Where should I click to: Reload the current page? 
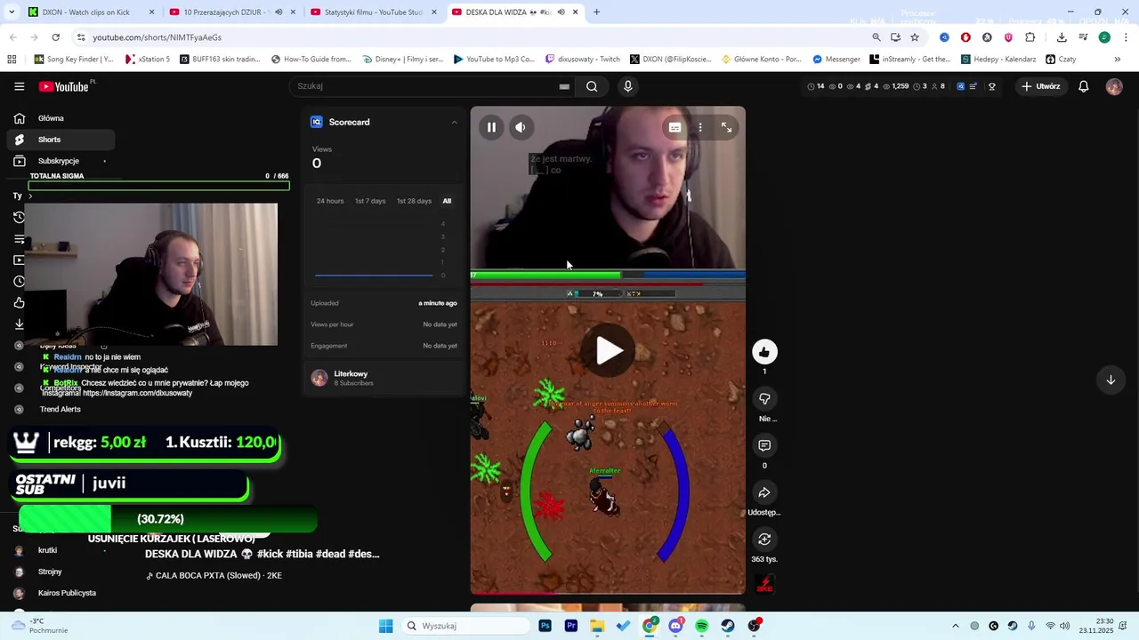pos(55,37)
